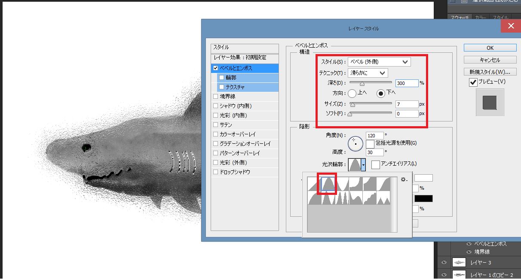Click the 新規スタイル(W)... button
The image size is (521, 279).
coord(490,72)
